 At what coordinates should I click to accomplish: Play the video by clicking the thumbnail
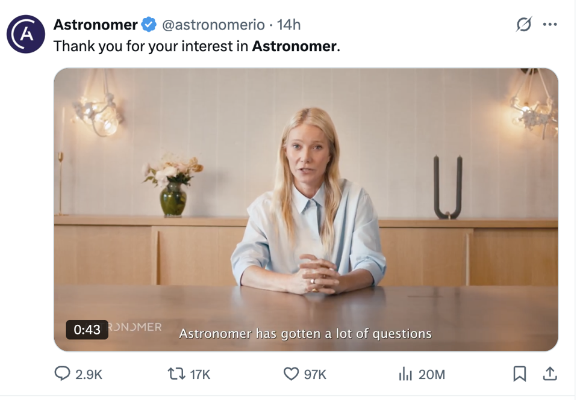pyautogui.click(x=306, y=209)
